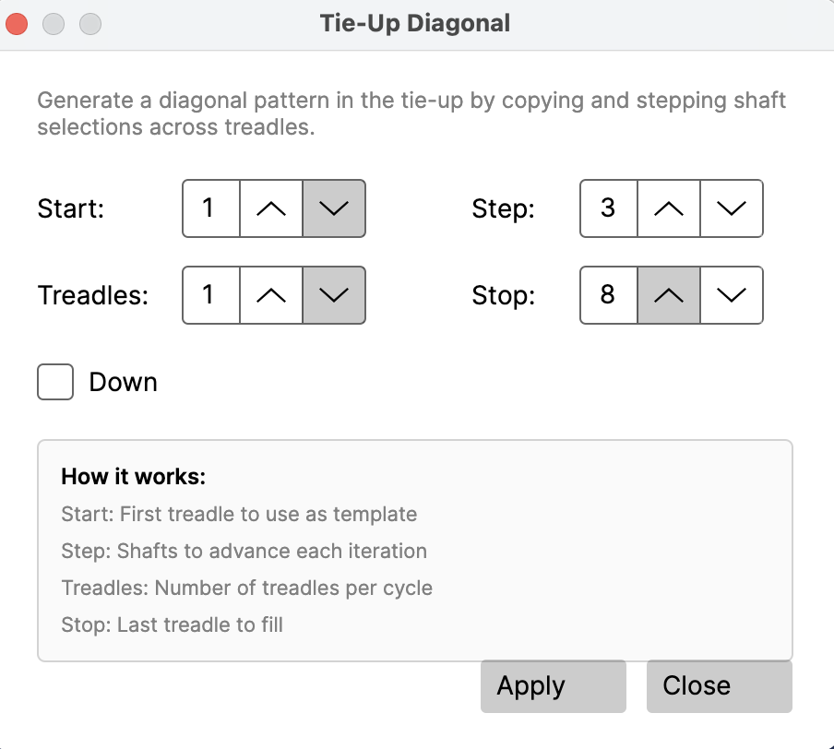This screenshot has height=749, width=834.
Task: Click the Start number field
Action: tap(211, 208)
